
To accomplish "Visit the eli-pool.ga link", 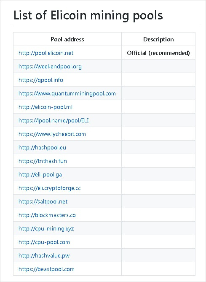I will point(40,174).
